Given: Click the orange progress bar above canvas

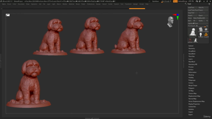Looking at the screenshot, I should tap(137, 9).
